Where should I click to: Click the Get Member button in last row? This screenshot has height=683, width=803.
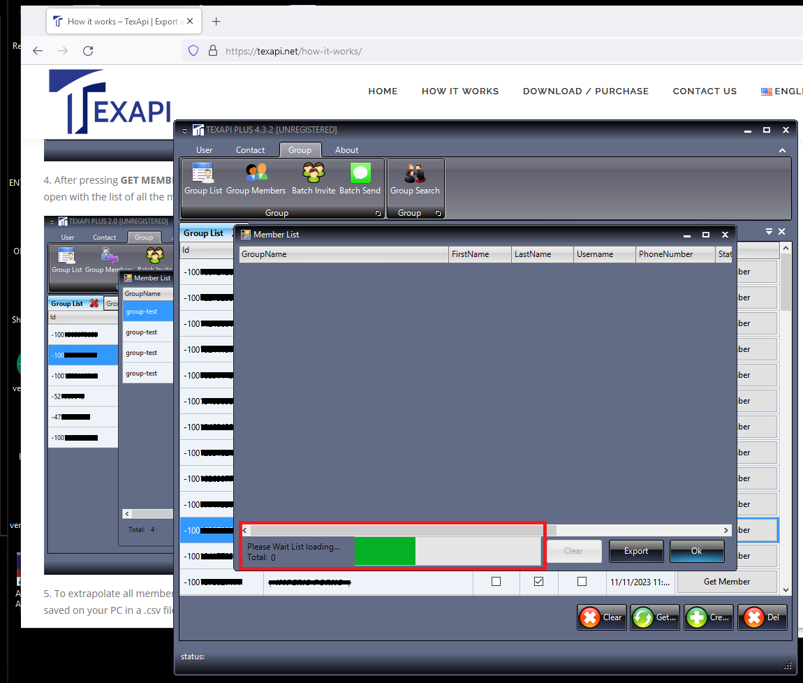(727, 582)
